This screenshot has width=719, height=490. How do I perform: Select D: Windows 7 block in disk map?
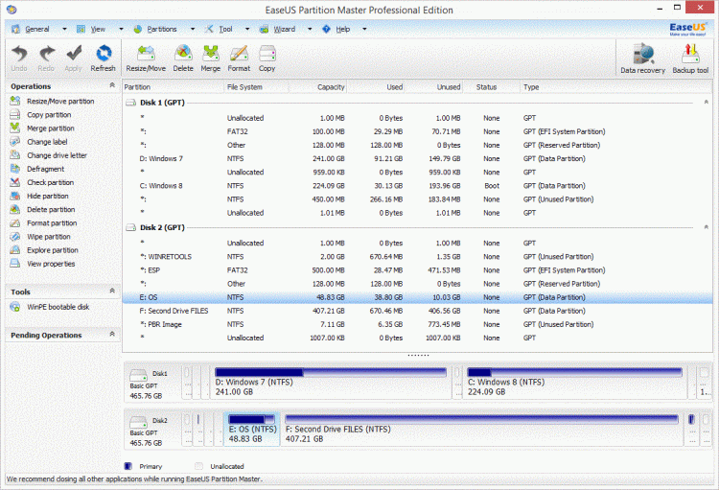point(331,382)
